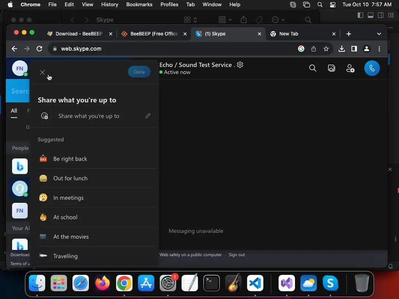Open Chrome three-dot menu

coord(379,49)
